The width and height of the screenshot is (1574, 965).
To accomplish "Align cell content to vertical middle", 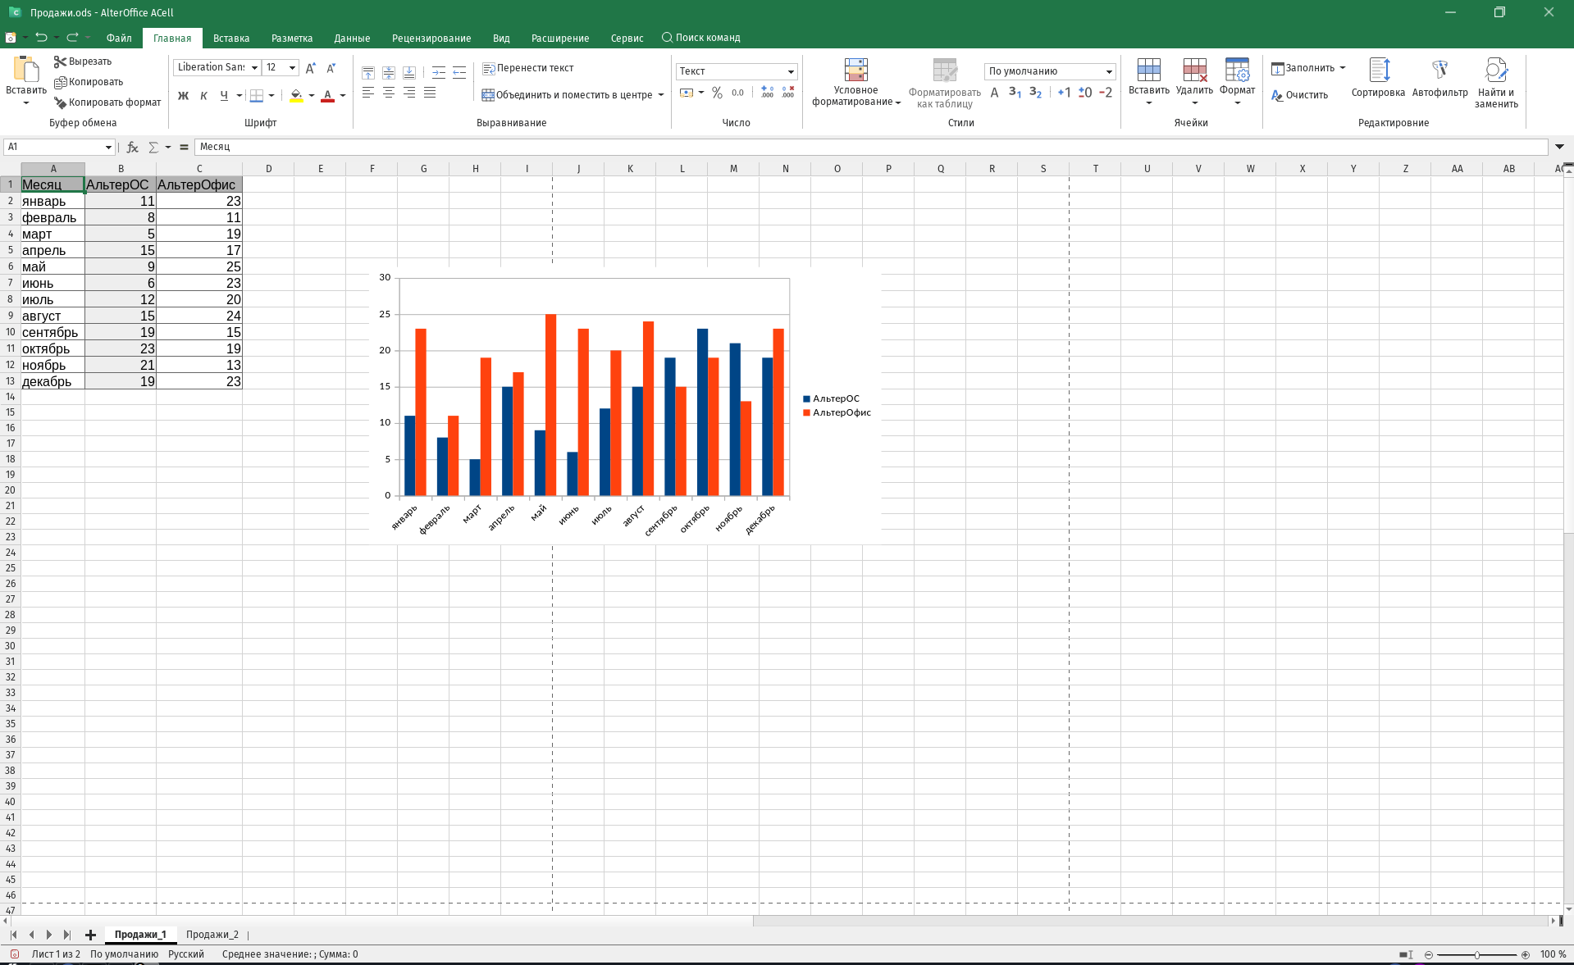I will point(389,72).
